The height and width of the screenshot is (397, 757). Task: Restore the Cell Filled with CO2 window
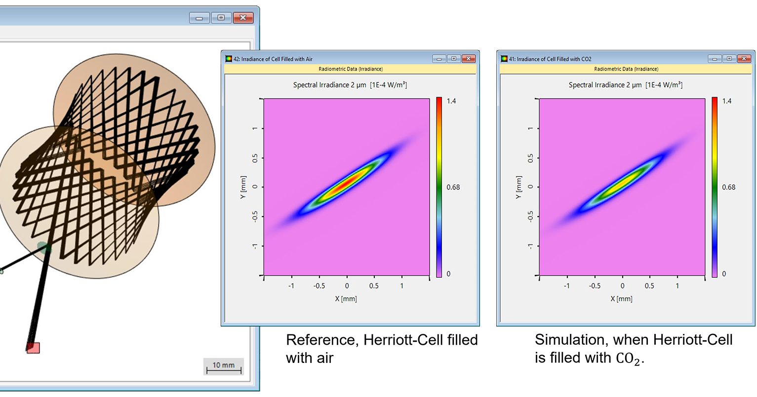pyautogui.click(x=729, y=58)
